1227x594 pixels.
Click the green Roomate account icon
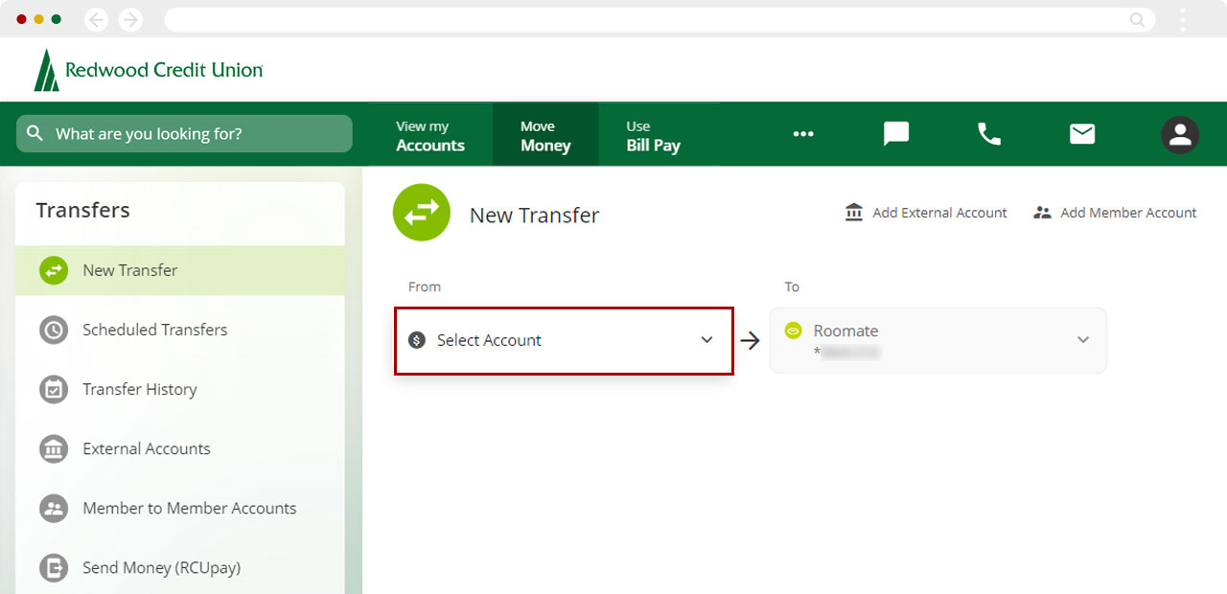coord(793,331)
